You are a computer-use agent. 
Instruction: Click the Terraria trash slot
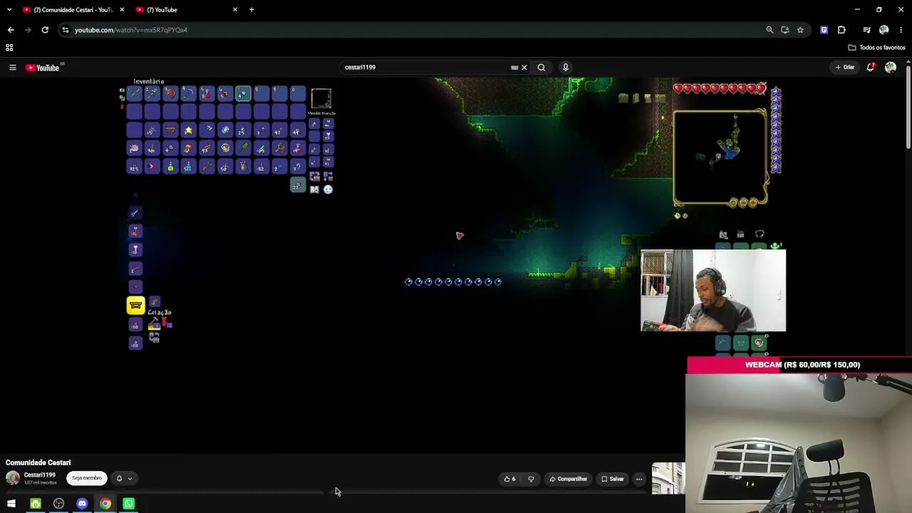(298, 186)
